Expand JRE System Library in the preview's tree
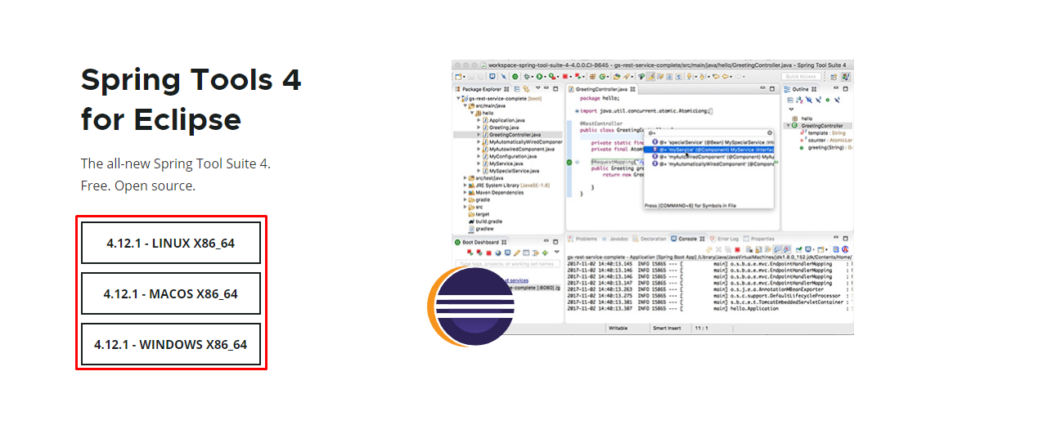The width and height of the screenshot is (1052, 425). [465, 185]
